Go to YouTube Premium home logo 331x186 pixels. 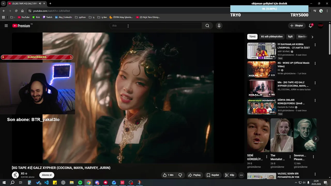[22, 26]
